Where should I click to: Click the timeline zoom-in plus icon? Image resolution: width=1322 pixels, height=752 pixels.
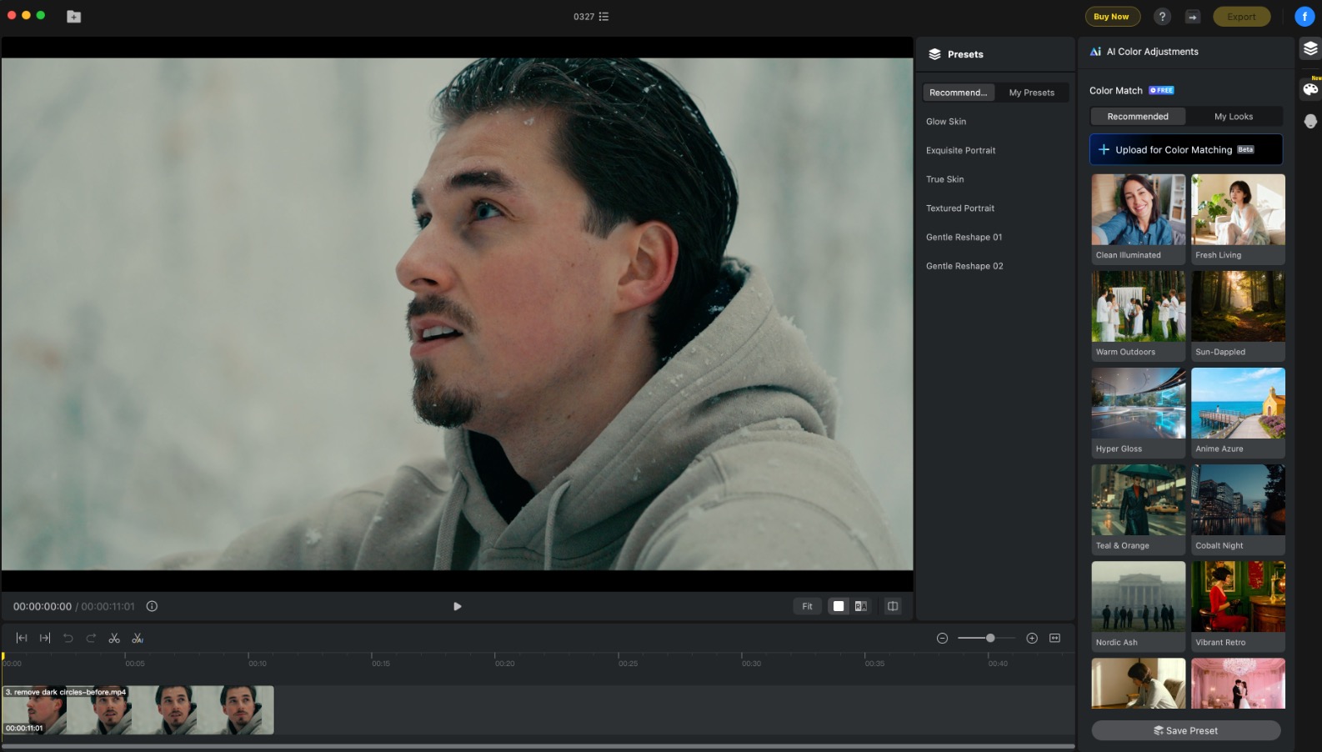coord(1032,639)
